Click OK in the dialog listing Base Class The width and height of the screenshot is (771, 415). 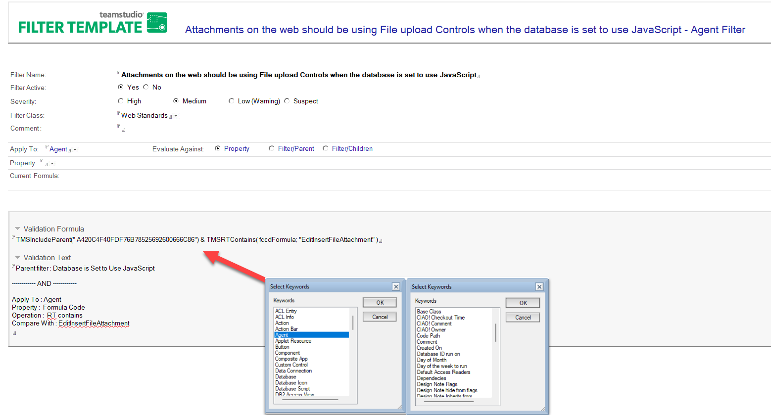[523, 303]
